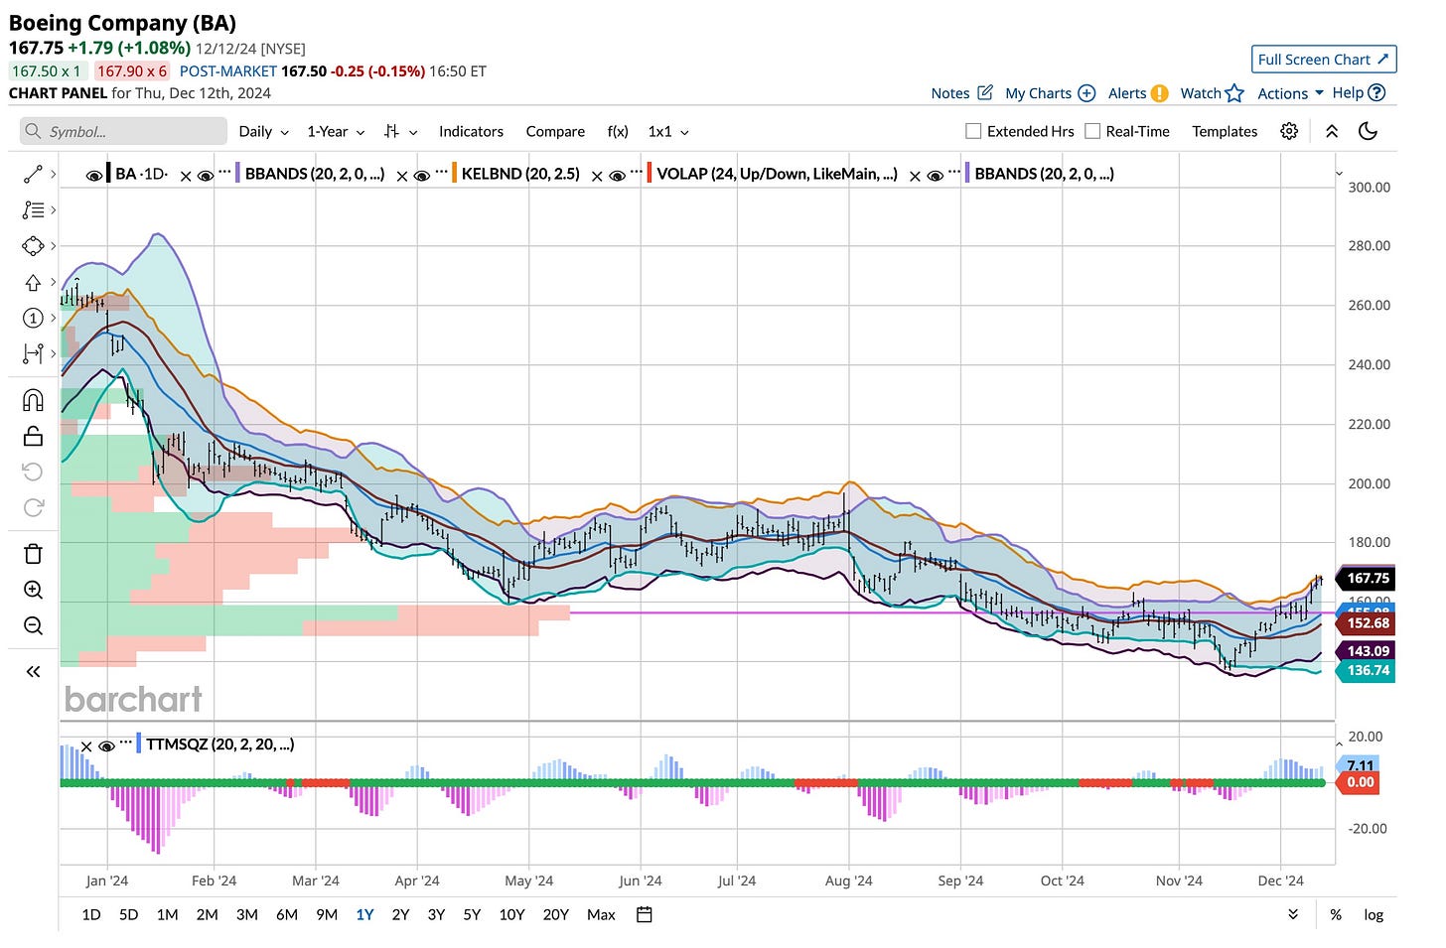Click the zoom out magnifier icon
1446x948 pixels.
pyautogui.click(x=33, y=625)
